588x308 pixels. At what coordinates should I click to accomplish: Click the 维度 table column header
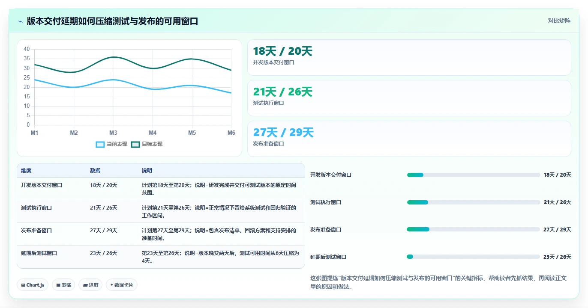[26, 171]
